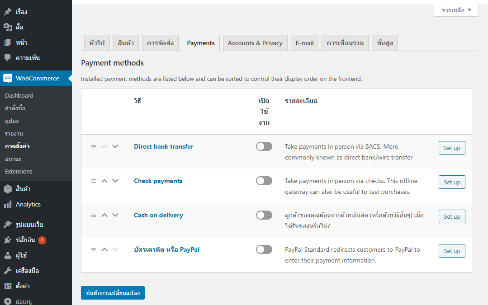Image resolution: width=488 pixels, height=305 pixels.
Task: Click the drag handle for Direct bank transfer
Action: point(93,146)
